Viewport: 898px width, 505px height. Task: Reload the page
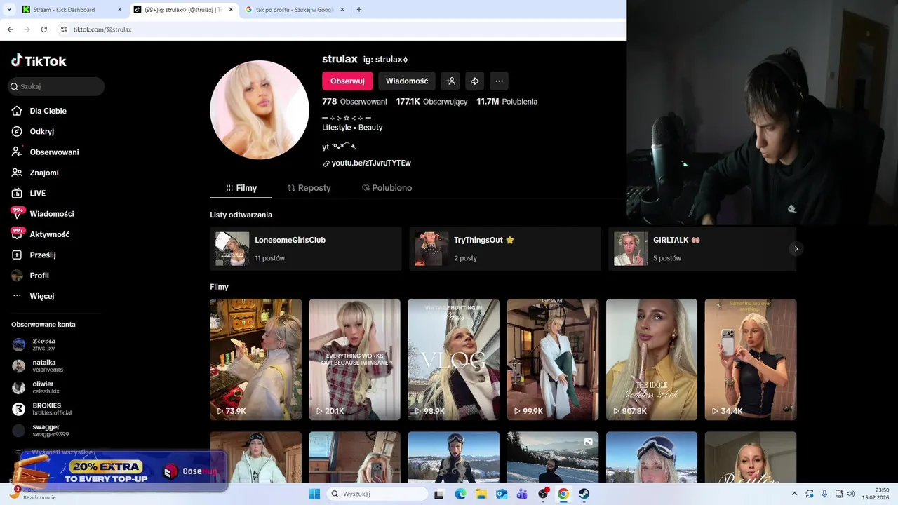tap(43, 29)
